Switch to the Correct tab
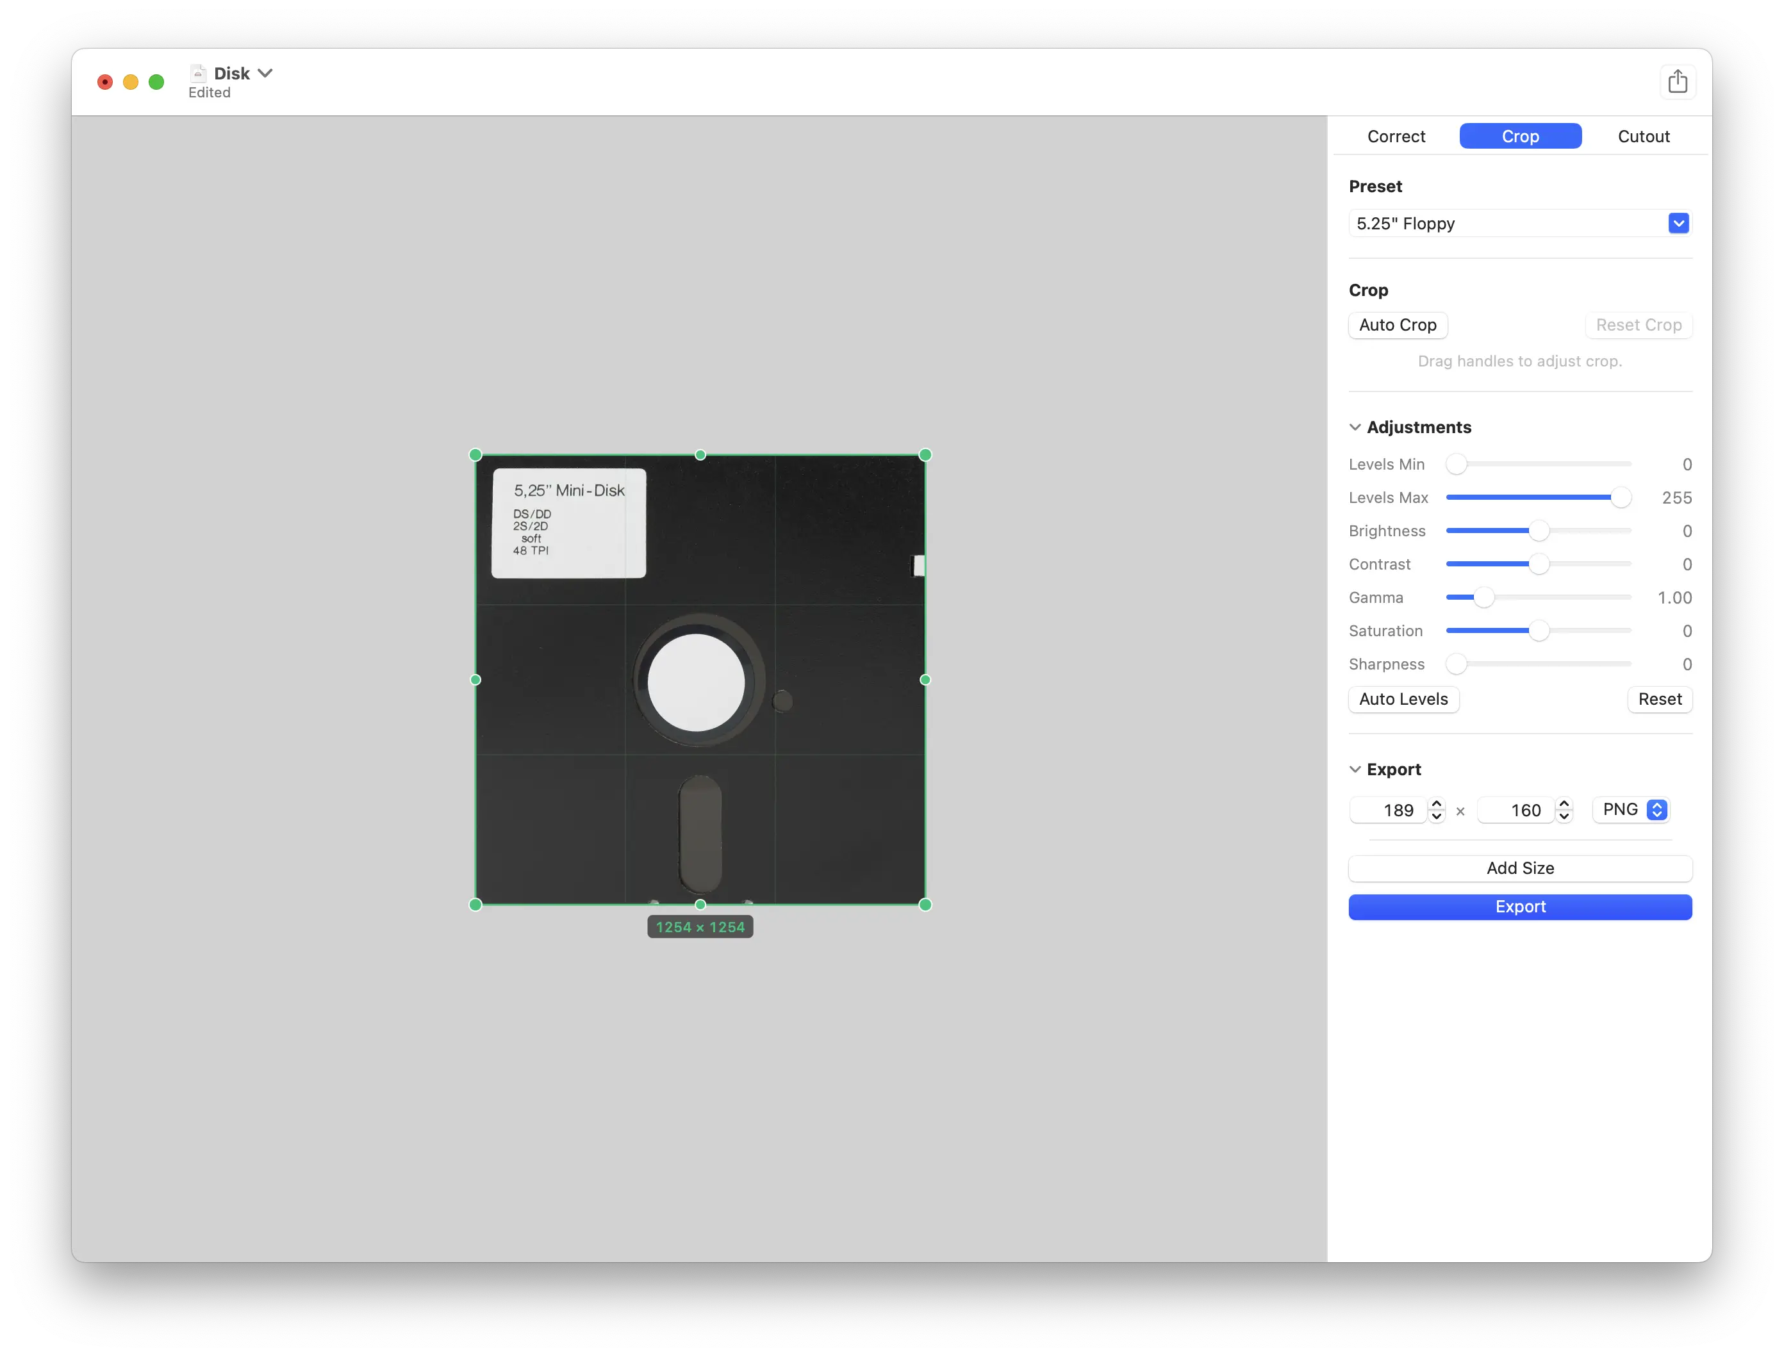This screenshot has width=1784, height=1357. (1396, 136)
